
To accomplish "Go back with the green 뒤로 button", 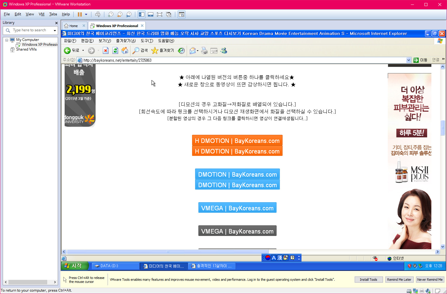I will pyautogui.click(x=72, y=51).
